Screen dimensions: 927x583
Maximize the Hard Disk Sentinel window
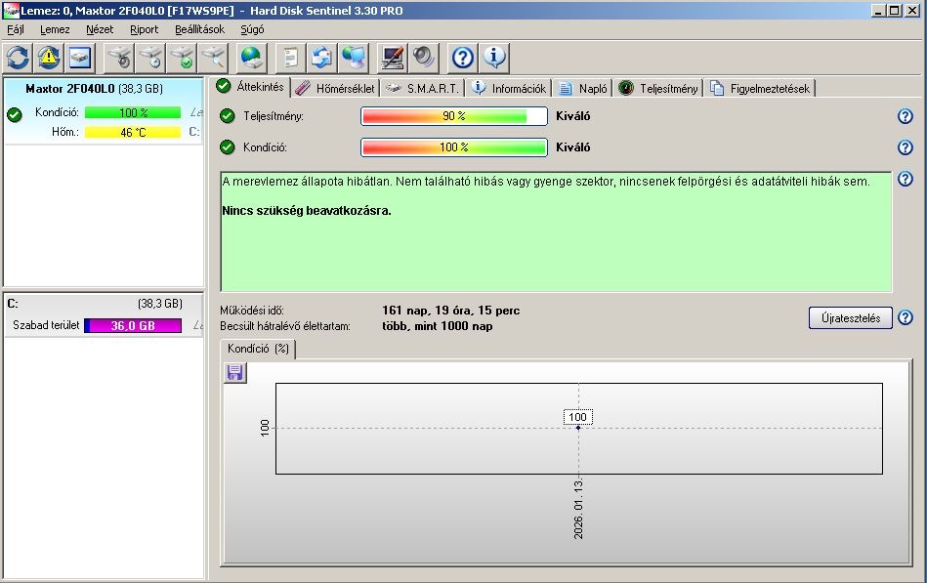point(895,10)
